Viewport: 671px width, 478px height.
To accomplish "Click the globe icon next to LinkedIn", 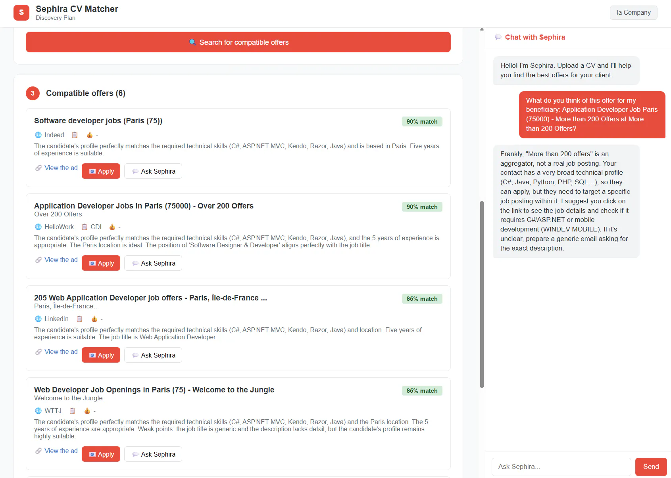I will pyautogui.click(x=38, y=319).
